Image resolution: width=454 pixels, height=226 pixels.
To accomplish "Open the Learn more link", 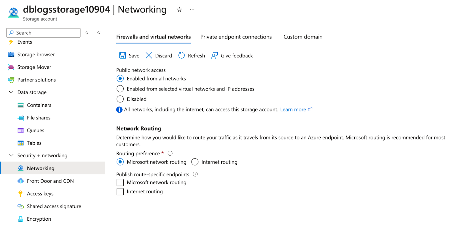I will coord(293,109).
